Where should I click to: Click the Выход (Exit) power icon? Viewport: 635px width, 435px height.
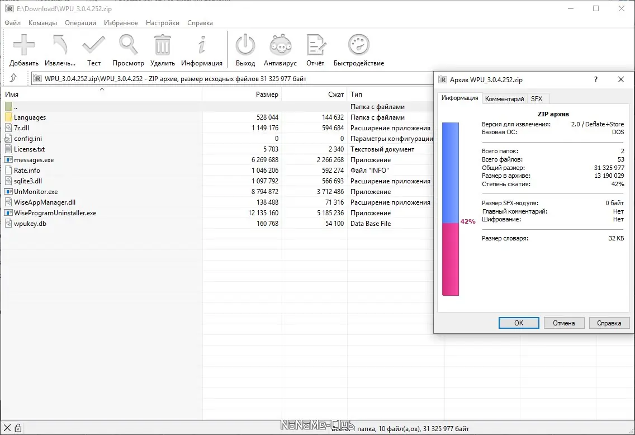tap(245, 45)
